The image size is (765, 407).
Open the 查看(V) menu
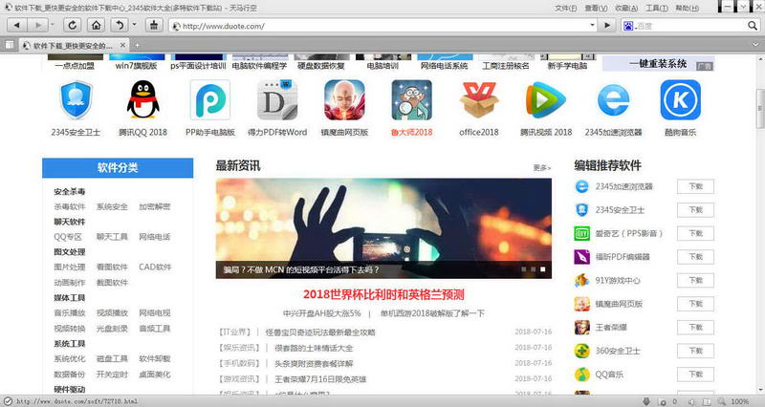click(596, 8)
